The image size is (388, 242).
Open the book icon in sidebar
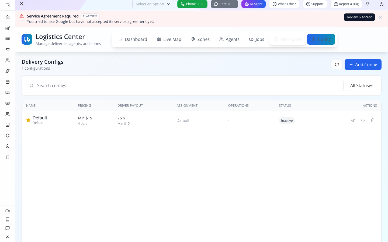point(8,219)
